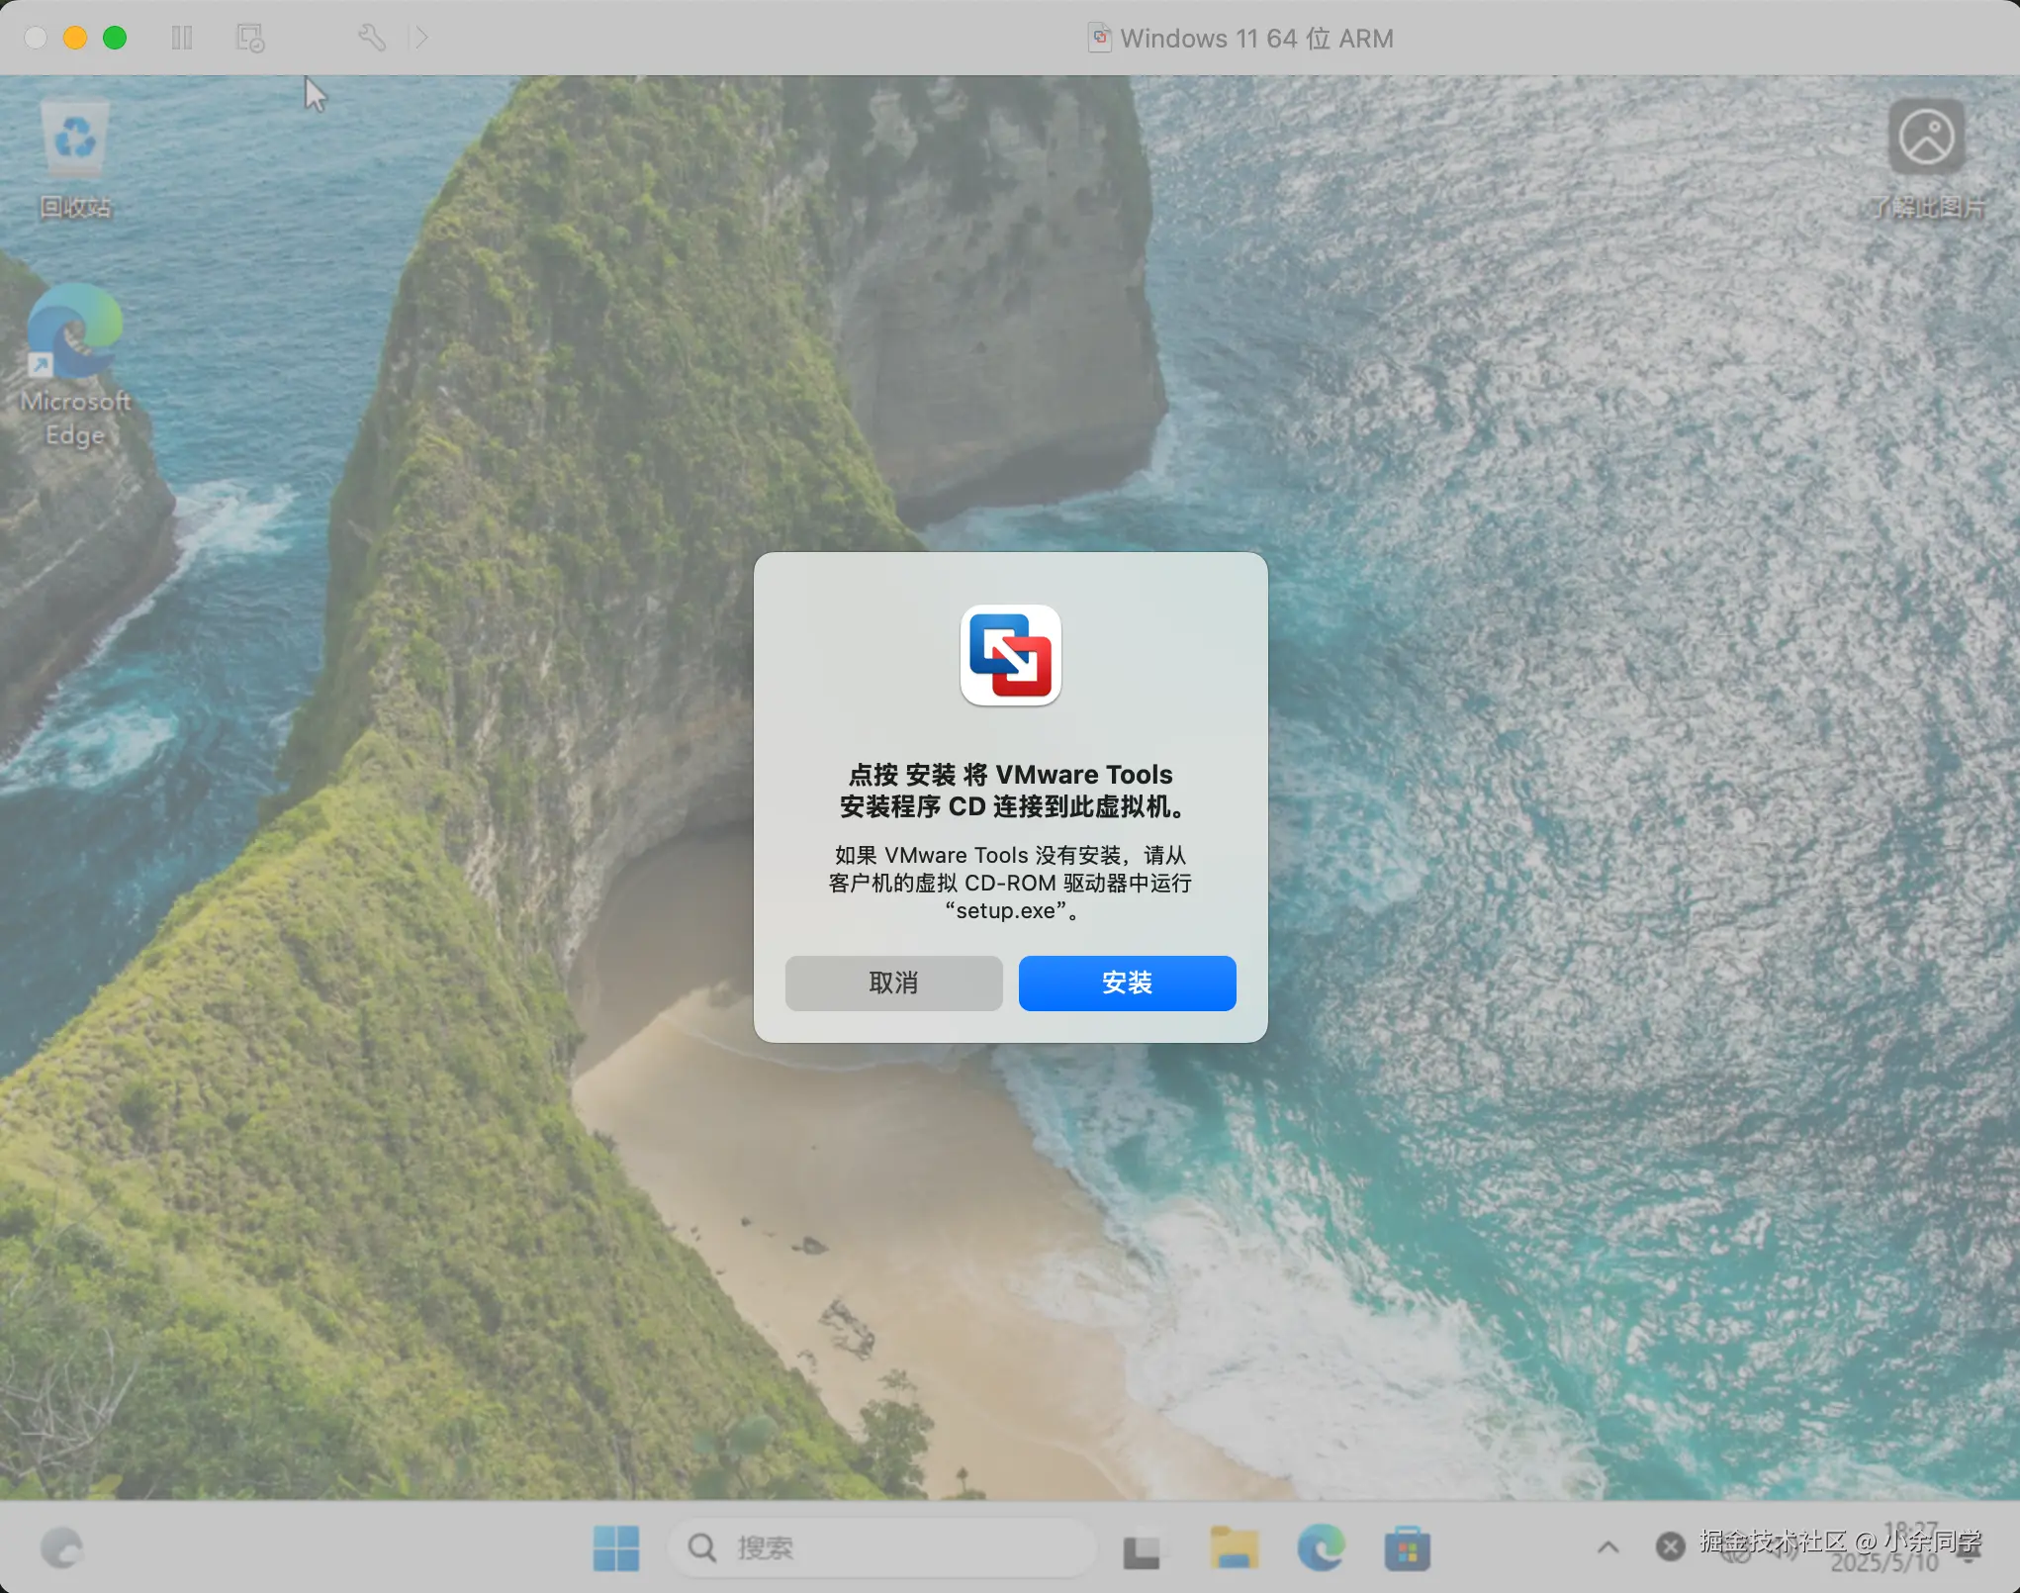Click the spotlight image info icon
This screenshot has width=2020, height=1593.
point(1925,139)
